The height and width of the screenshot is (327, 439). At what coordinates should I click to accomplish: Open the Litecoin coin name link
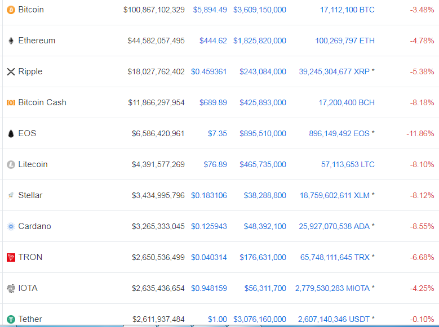click(x=33, y=164)
